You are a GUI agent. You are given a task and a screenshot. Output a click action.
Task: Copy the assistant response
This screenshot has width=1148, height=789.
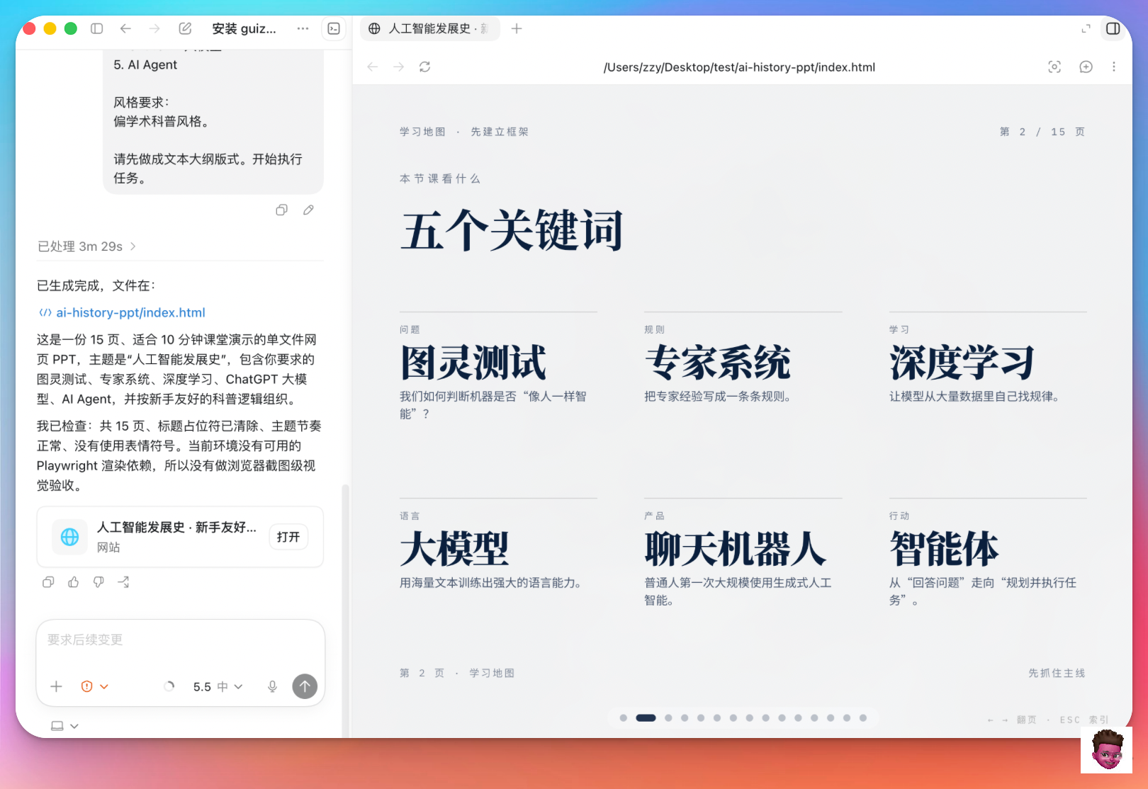coord(48,582)
